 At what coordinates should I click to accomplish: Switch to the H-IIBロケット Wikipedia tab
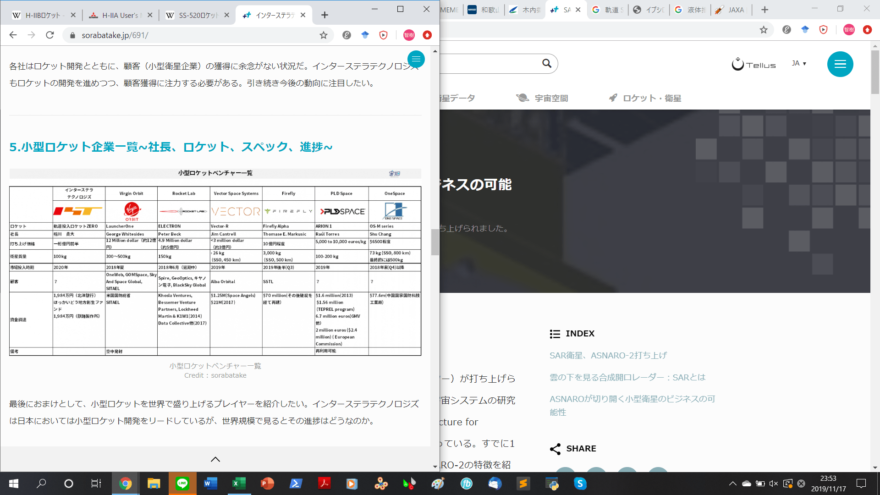point(44,15)
